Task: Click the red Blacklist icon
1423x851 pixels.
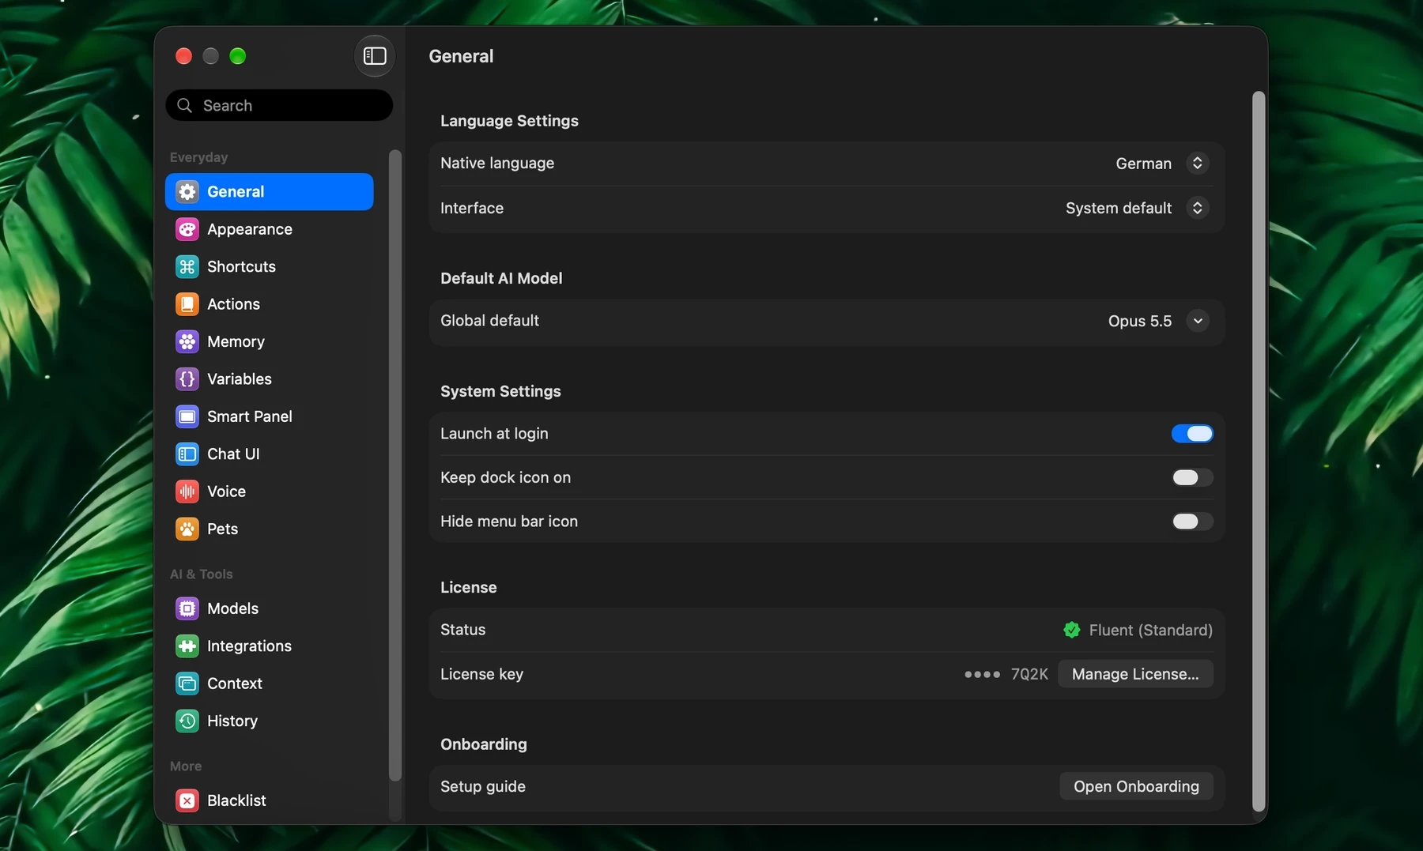Action: (x=187, y=800)
